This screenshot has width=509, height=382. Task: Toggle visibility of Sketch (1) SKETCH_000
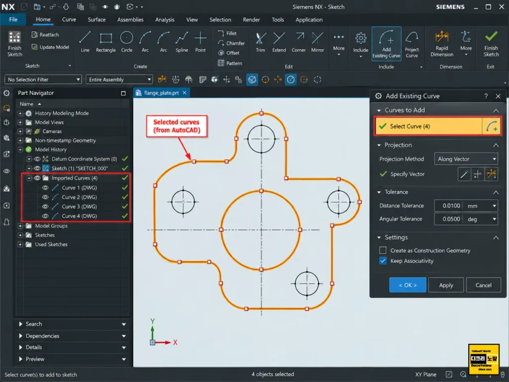coord(37,168)
